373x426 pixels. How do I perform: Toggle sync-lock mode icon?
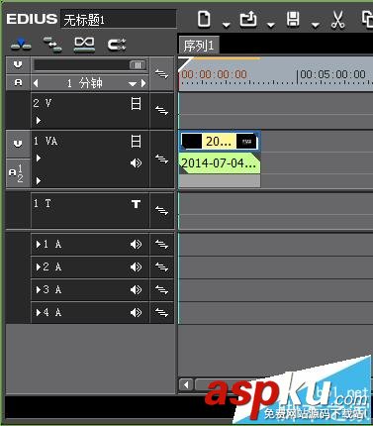[52, 45]
